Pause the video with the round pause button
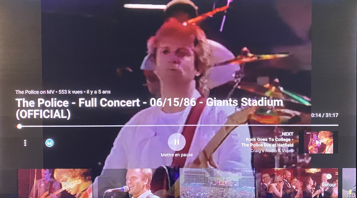Screen dimensions: 357x198 pos(177,142)
